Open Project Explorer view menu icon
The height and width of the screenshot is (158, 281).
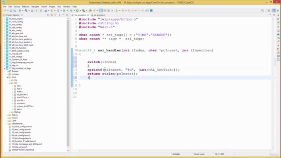coord(60,15)
